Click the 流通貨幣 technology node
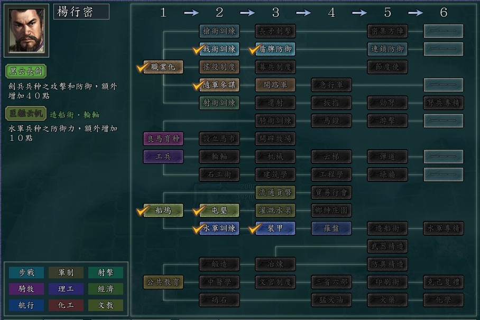Screen dimensions: 480x320 click(275, 192)
